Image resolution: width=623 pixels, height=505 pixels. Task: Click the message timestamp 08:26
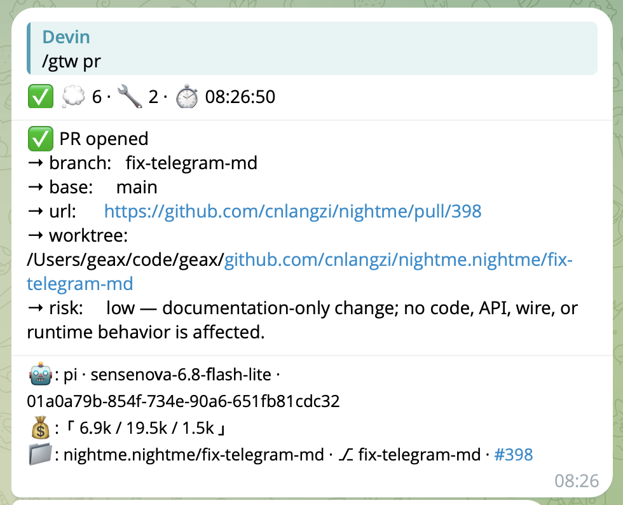[x=577, y=481]
